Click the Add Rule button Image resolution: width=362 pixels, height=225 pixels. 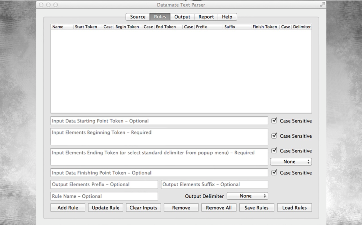tap(68, 208)
